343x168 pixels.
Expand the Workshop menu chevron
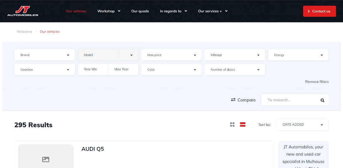[x=119, y=11]
